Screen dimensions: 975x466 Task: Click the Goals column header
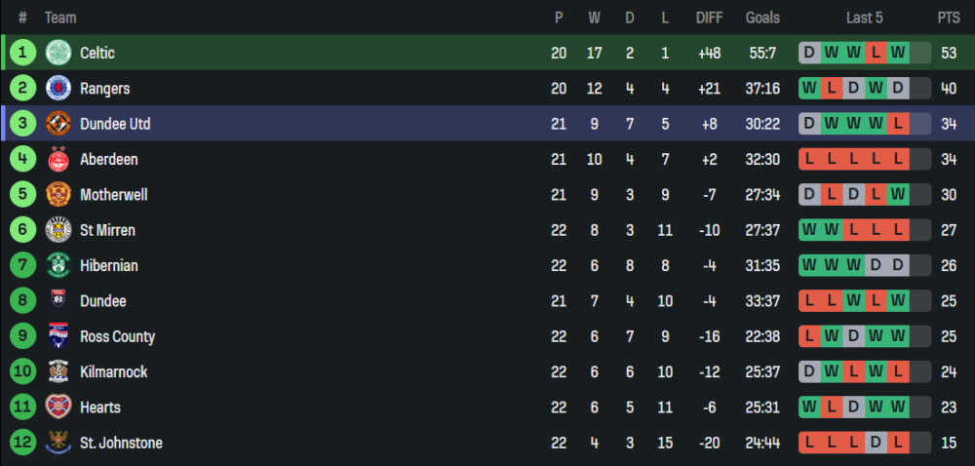tap(762, 18)
